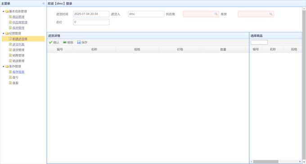Focus the 进货人 input field
Viewport: 306px width, 164px height.
coord(146,14)
